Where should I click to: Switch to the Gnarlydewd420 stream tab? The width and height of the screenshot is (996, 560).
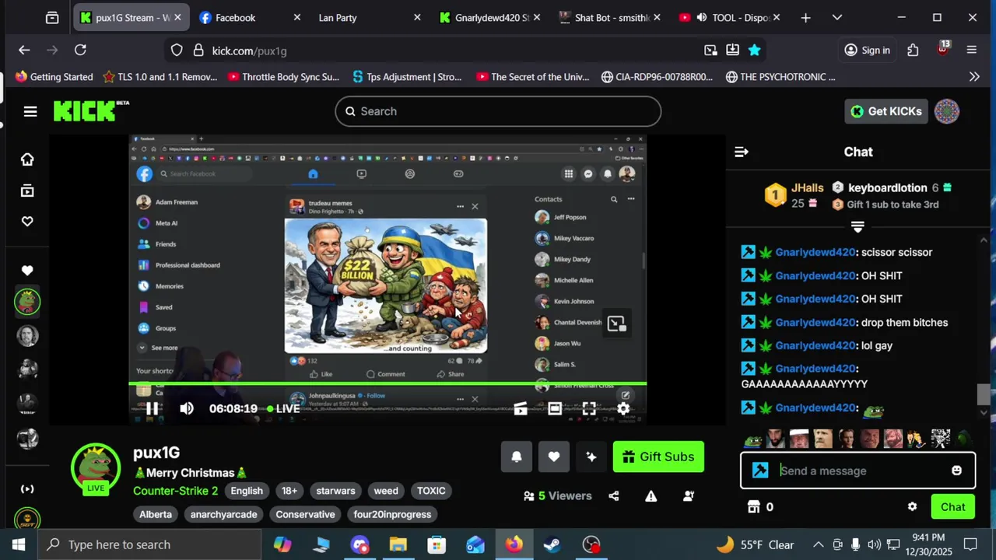[491, 17]
